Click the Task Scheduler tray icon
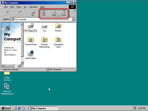The image size is (148, 111). point(135,108)
